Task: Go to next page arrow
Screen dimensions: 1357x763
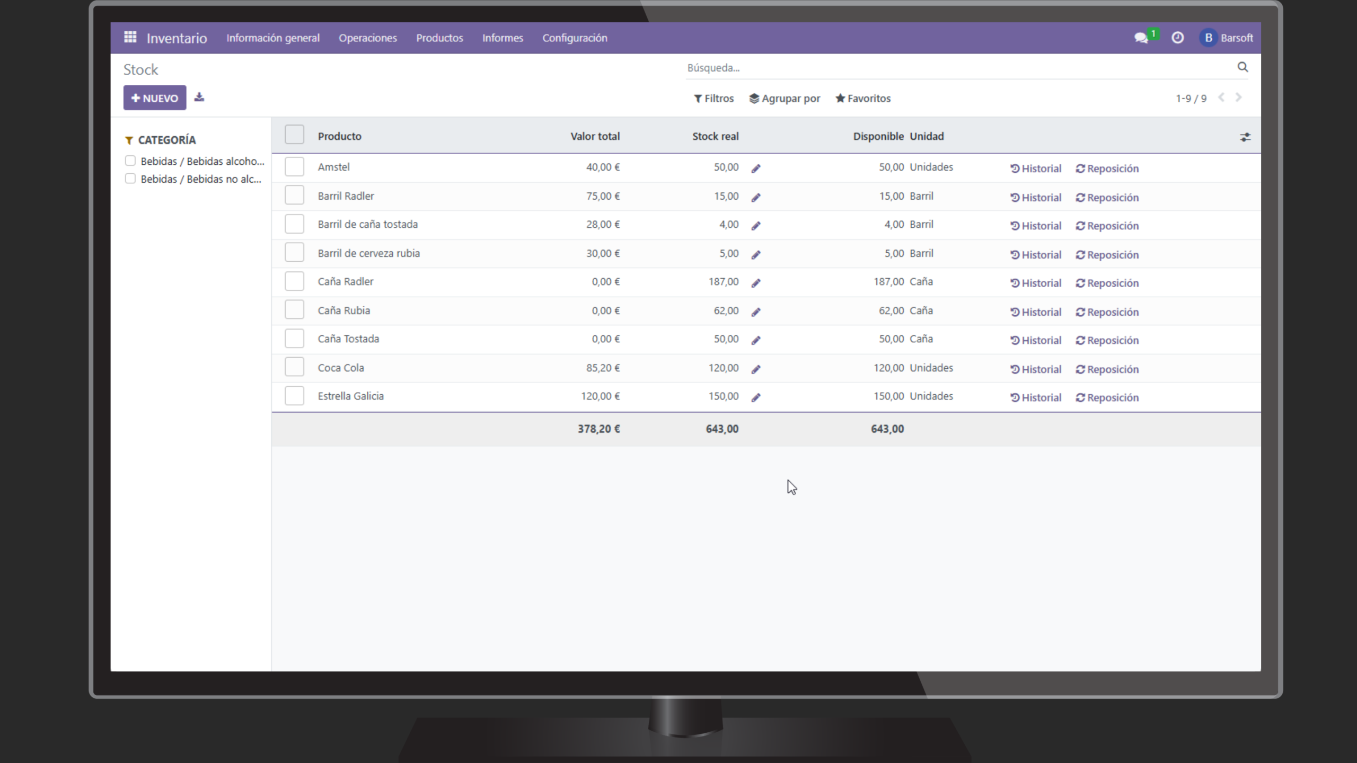Action: point(1239,97)
